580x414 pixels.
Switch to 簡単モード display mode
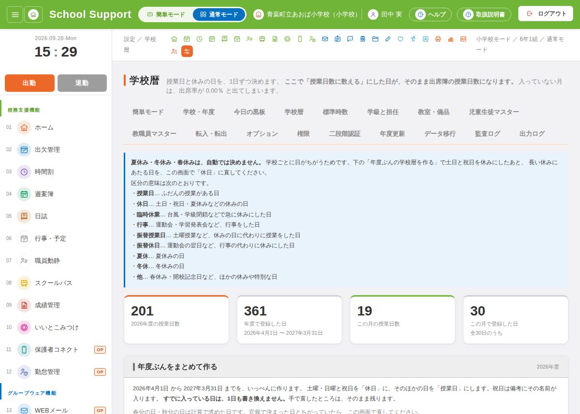pyautogui.click(x=166, y=14)
